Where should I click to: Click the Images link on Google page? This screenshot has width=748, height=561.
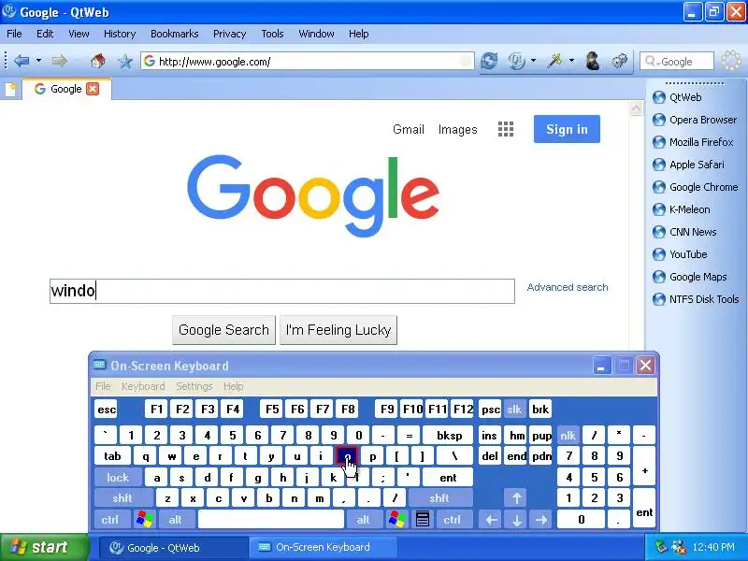pyautogui.click(x=457, y=129)
